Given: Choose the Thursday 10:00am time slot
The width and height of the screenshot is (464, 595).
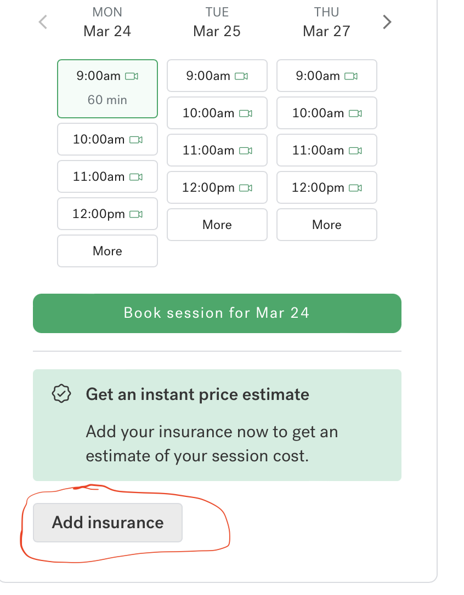Looking at the screenshot, I should (327, 113).
